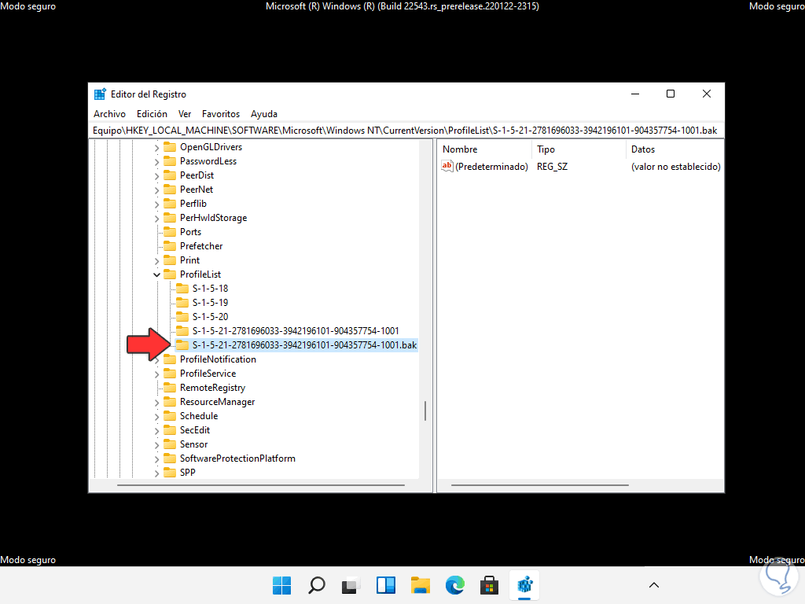
Task: Select the S-1-5-21 key ending in .bak
Action: (x=304, y=345)
